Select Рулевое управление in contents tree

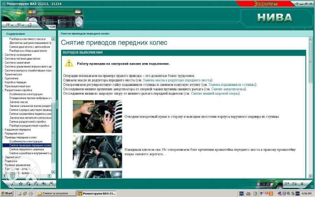(x=17, y=165)
